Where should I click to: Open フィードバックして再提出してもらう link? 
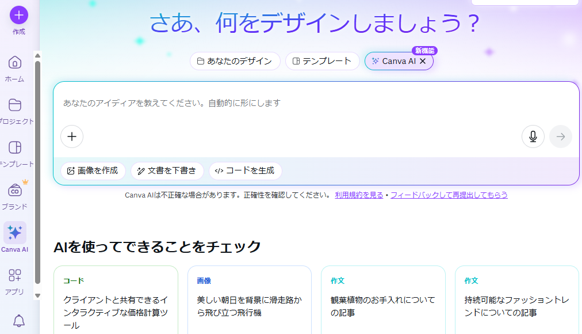pos(449,195)
